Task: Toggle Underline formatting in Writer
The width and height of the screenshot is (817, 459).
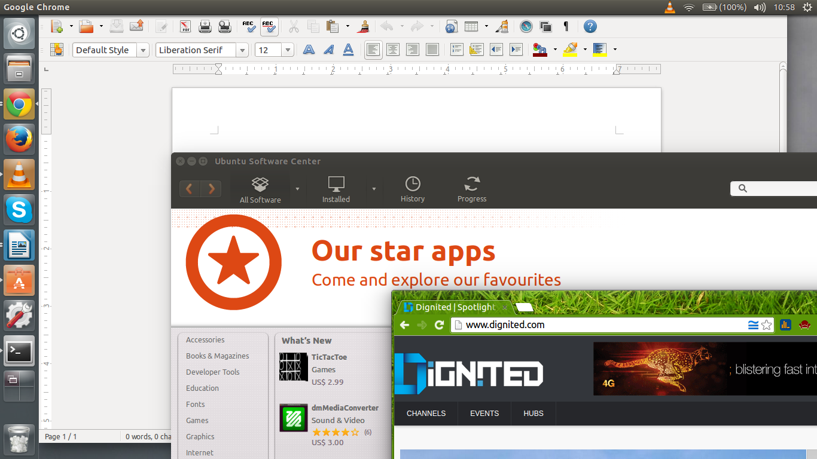Action: coord(348,50)
